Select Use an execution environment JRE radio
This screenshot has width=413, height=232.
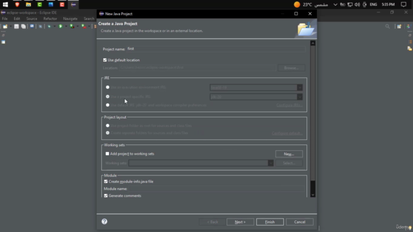click(108, 87)
